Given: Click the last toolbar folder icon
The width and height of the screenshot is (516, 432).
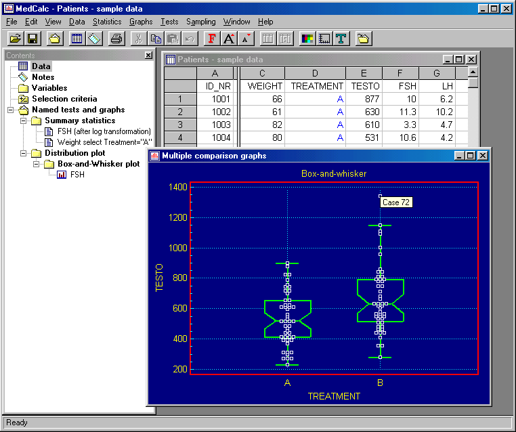Looking at the screenshot, I should click(364, 39).
